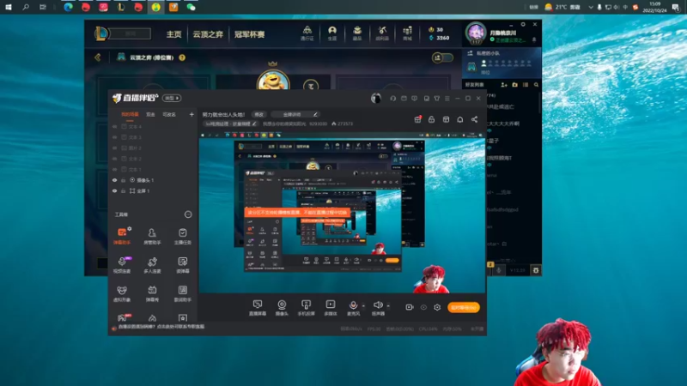687x386 pixels.
Task: Switch to the second scene tab
Action: pos(151,115)
